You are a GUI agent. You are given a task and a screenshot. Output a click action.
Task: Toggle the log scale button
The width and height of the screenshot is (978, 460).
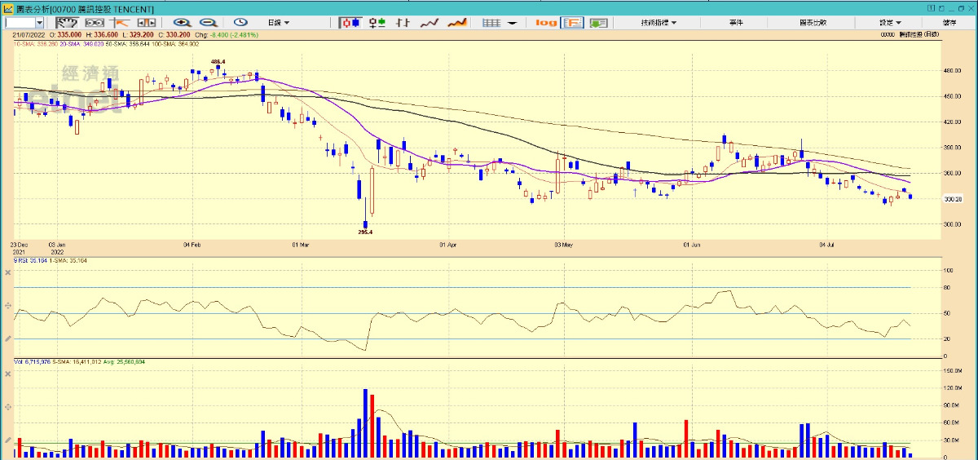pos(545,23)
